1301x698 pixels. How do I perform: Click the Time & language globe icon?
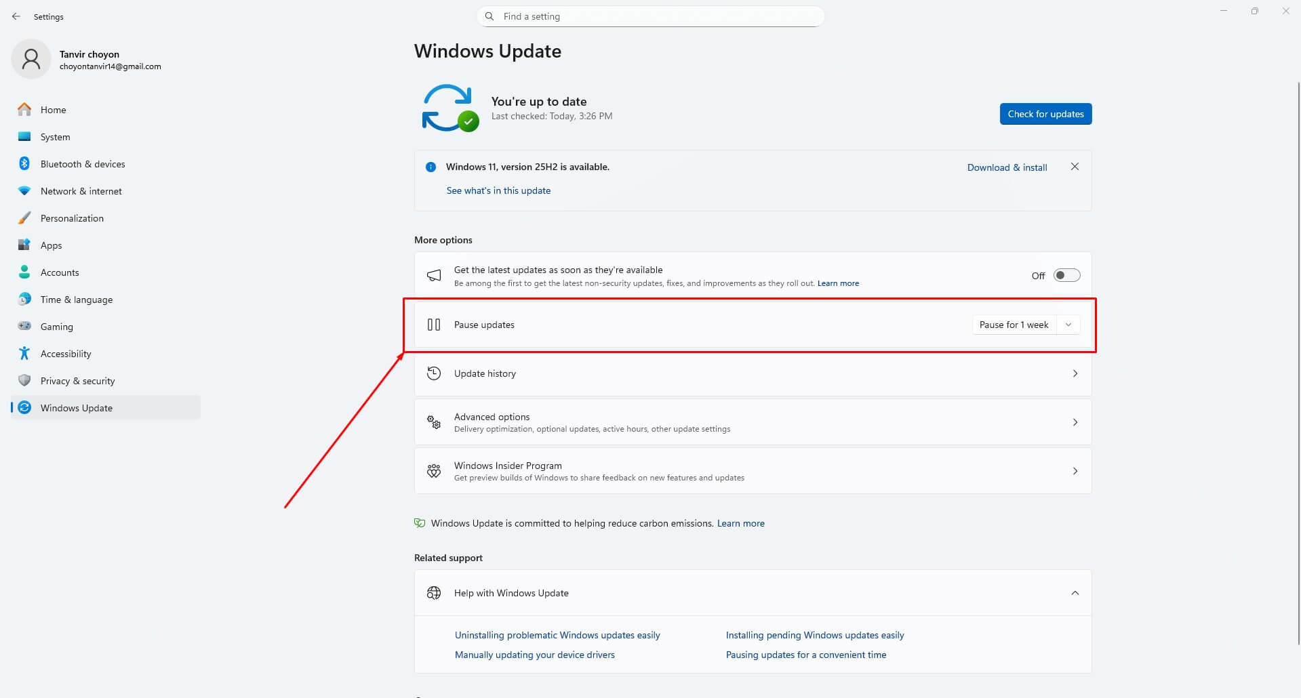point(24,299)
